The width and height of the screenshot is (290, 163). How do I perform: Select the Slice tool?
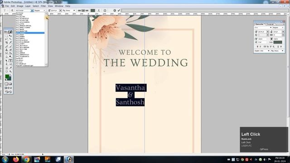10,43
